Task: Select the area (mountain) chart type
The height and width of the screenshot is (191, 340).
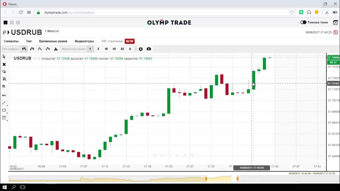Action: tap(56, 49)
